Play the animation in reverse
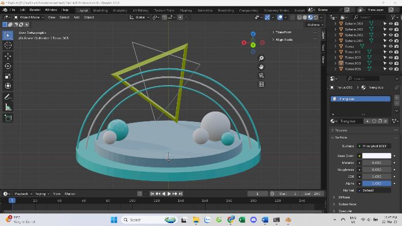The height and width of the screenshot is (226, 402). point(164,194)
